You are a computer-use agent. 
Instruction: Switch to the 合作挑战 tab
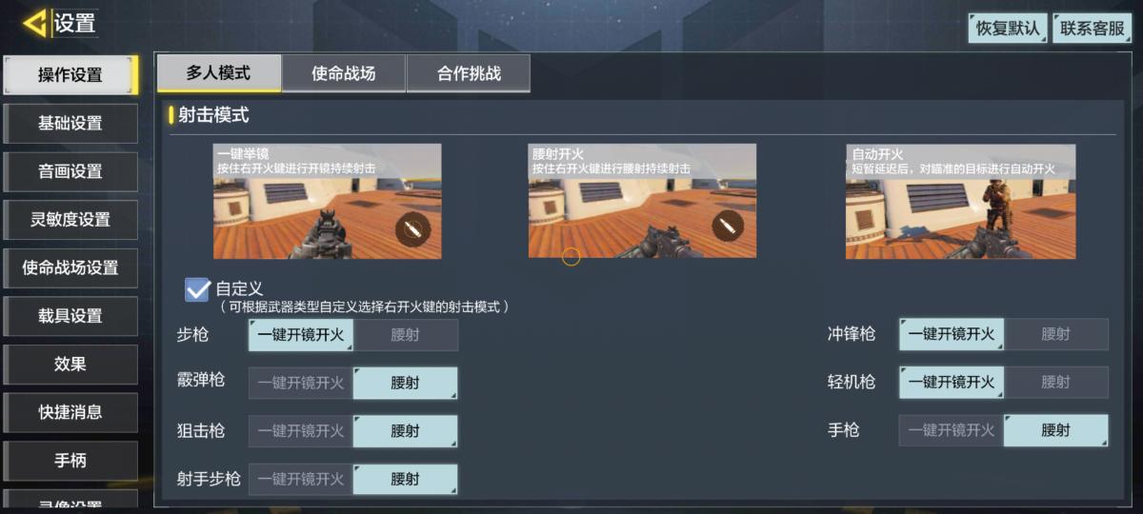pos(469,73)
